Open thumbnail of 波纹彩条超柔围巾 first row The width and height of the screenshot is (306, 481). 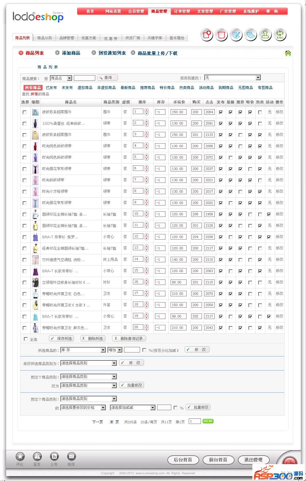(x=36, y=112)
